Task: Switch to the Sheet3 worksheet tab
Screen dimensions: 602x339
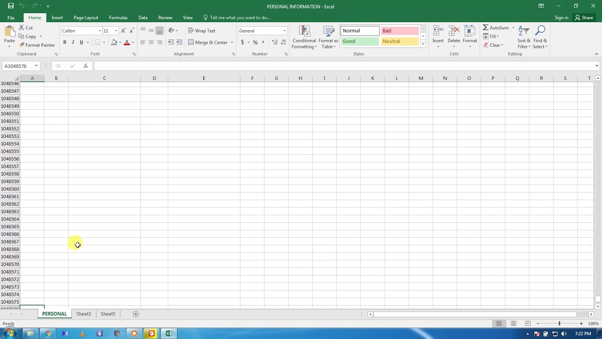Action: (83, 314)
